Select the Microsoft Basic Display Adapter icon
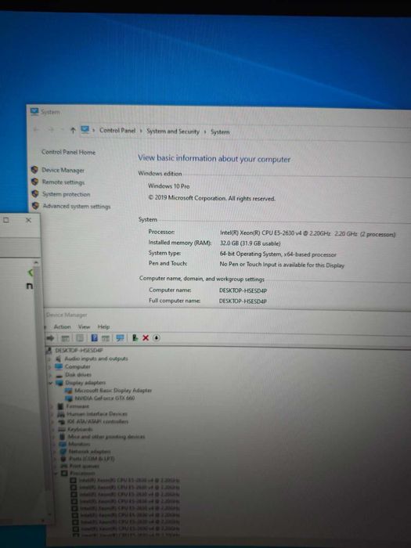Image resolution: width=411 pixels, height=548 pixels. [69, 391]
